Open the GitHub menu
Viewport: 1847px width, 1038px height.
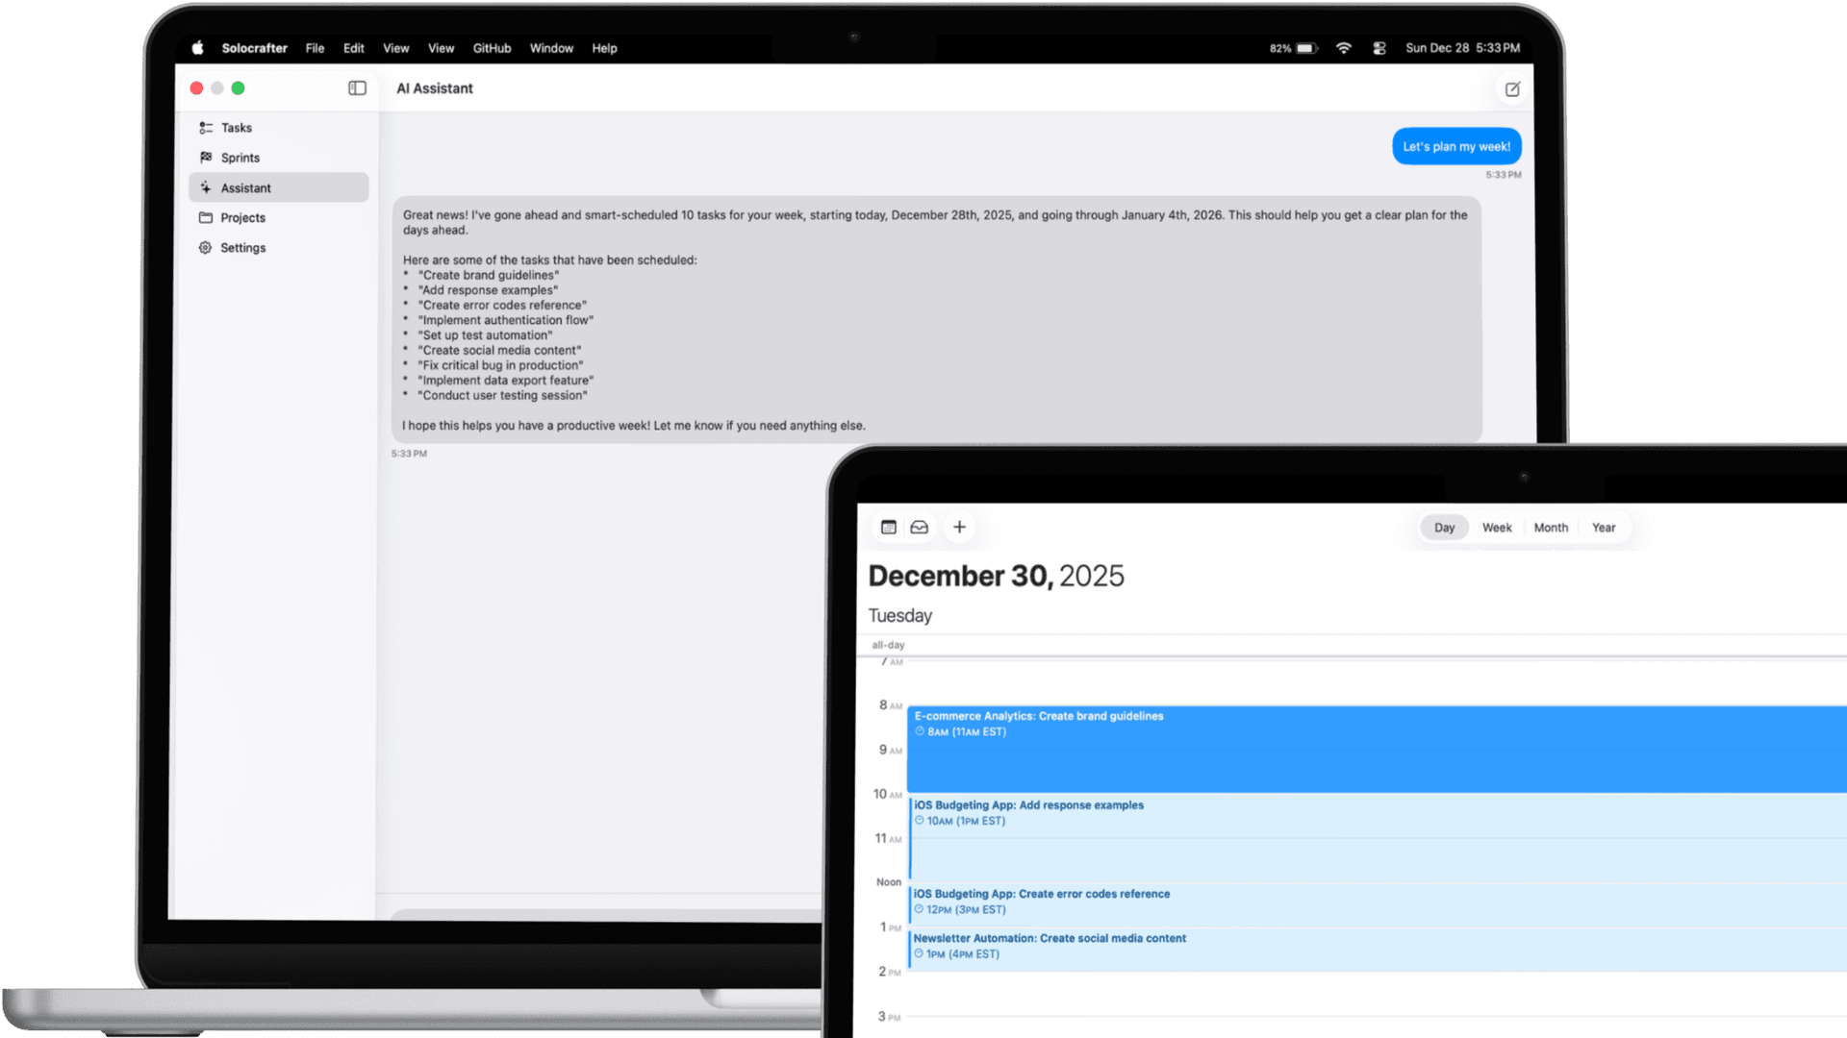[492, 48]
